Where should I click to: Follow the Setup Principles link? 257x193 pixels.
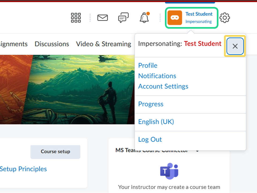coord(23,169)
